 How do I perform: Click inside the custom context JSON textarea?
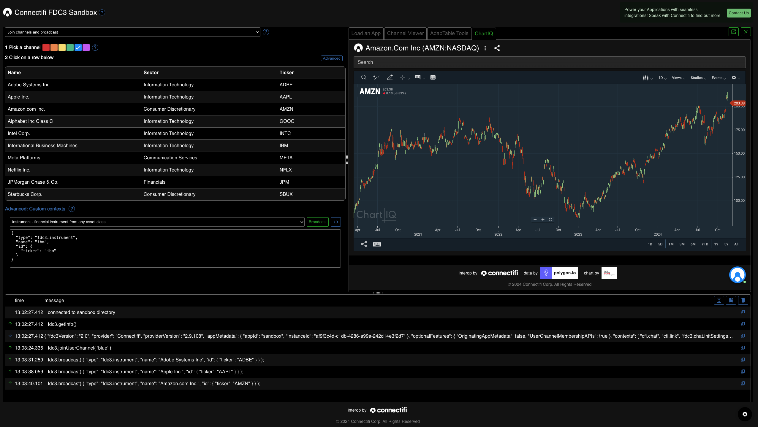coord(175,249)
